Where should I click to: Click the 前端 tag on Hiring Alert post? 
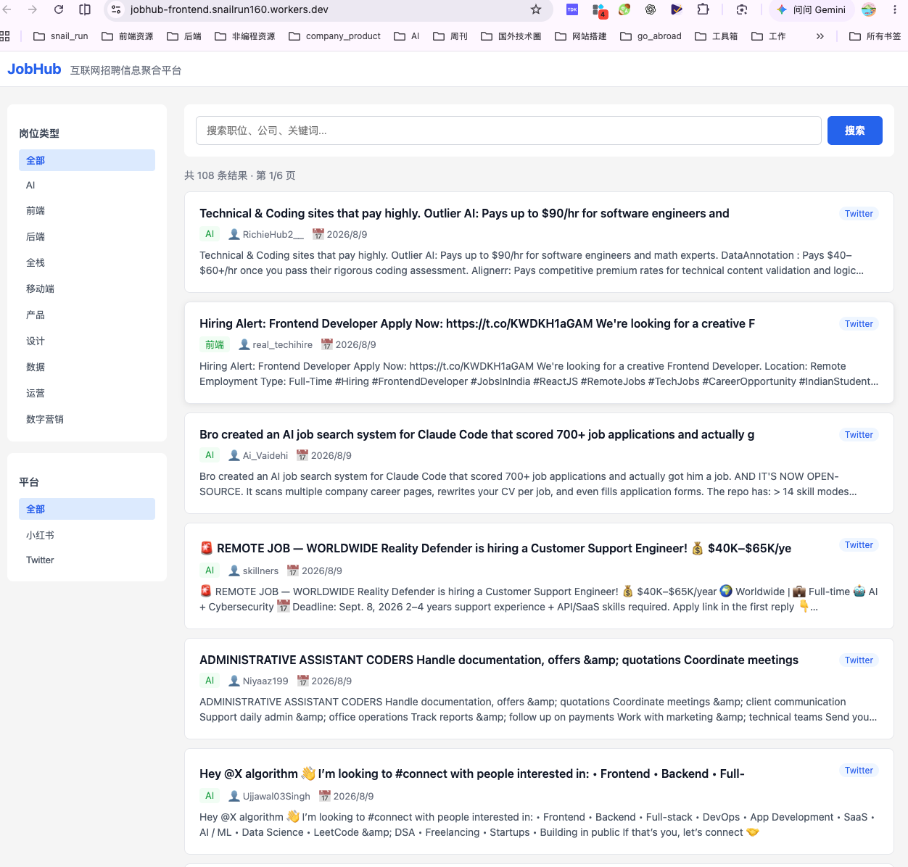[x=215, y=344]
